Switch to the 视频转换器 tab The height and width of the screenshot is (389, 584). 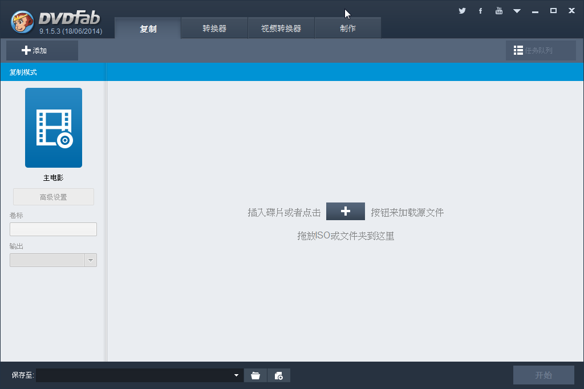point(281,29)
